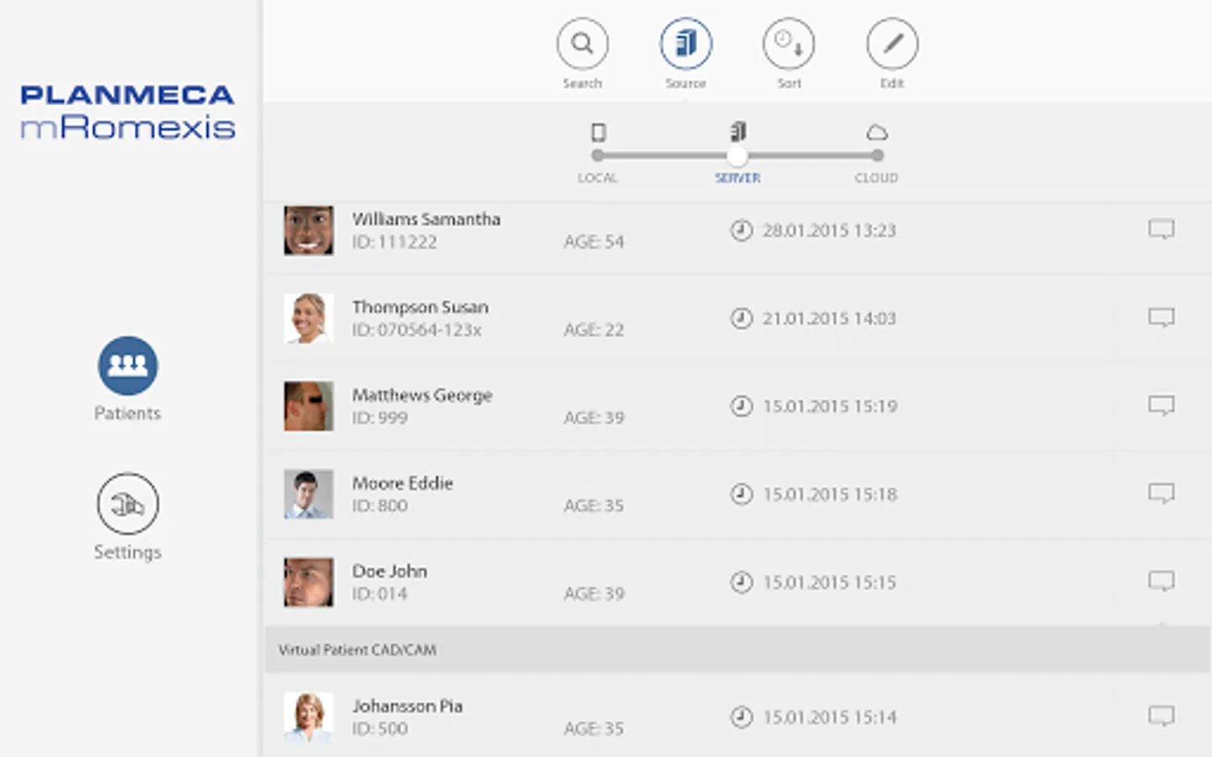The height and width of the screenshot is (757, 1212).
Task: Click the ID: 014 text
Action: [x=380, y=594]
